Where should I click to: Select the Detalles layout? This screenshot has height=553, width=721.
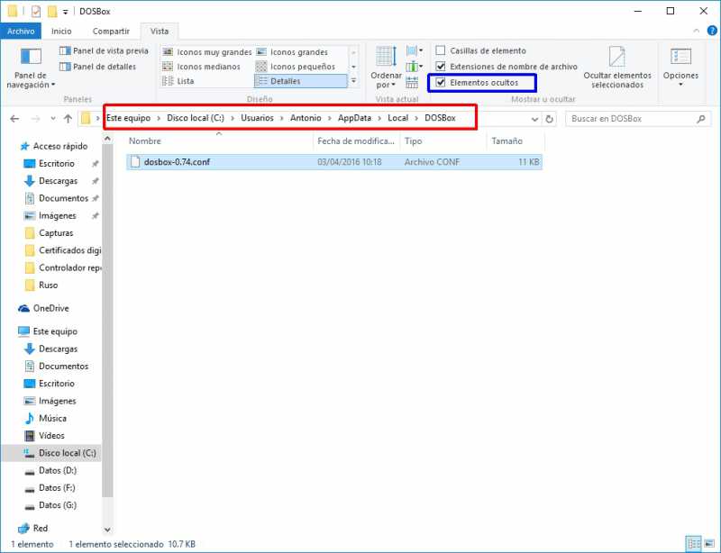coord(300,81)
